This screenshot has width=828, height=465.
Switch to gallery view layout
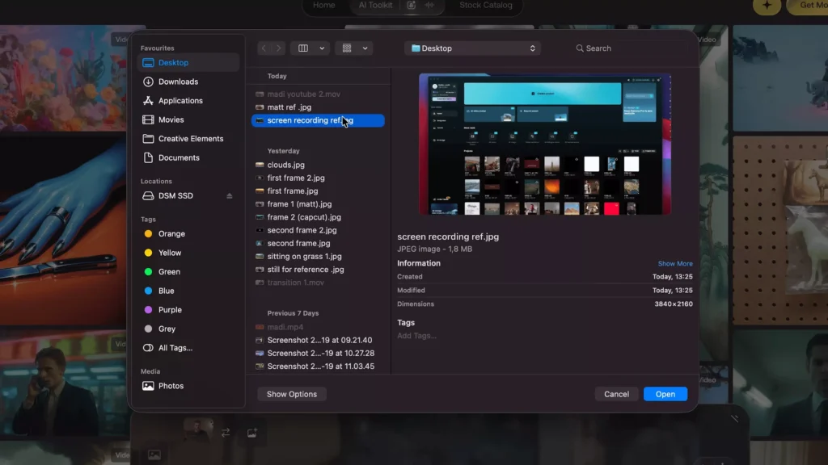pos(348,48)
